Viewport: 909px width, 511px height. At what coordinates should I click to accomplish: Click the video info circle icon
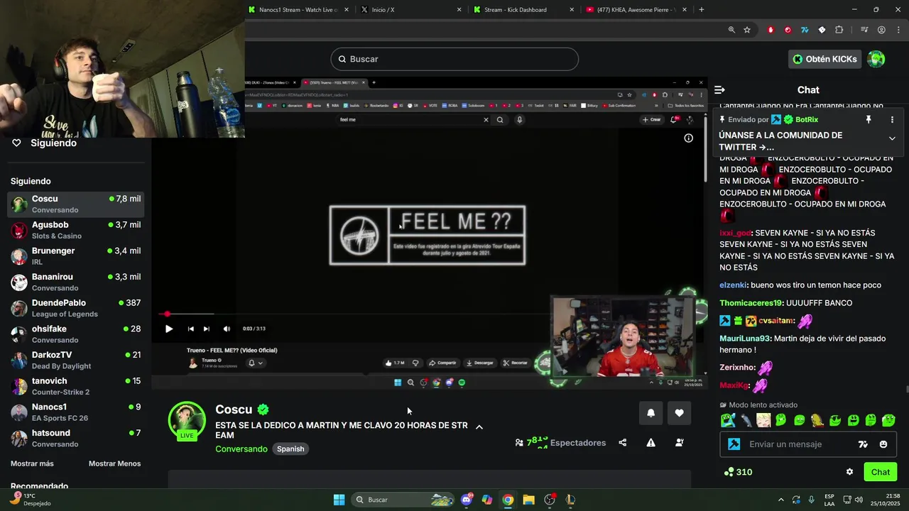pos(688,138)
